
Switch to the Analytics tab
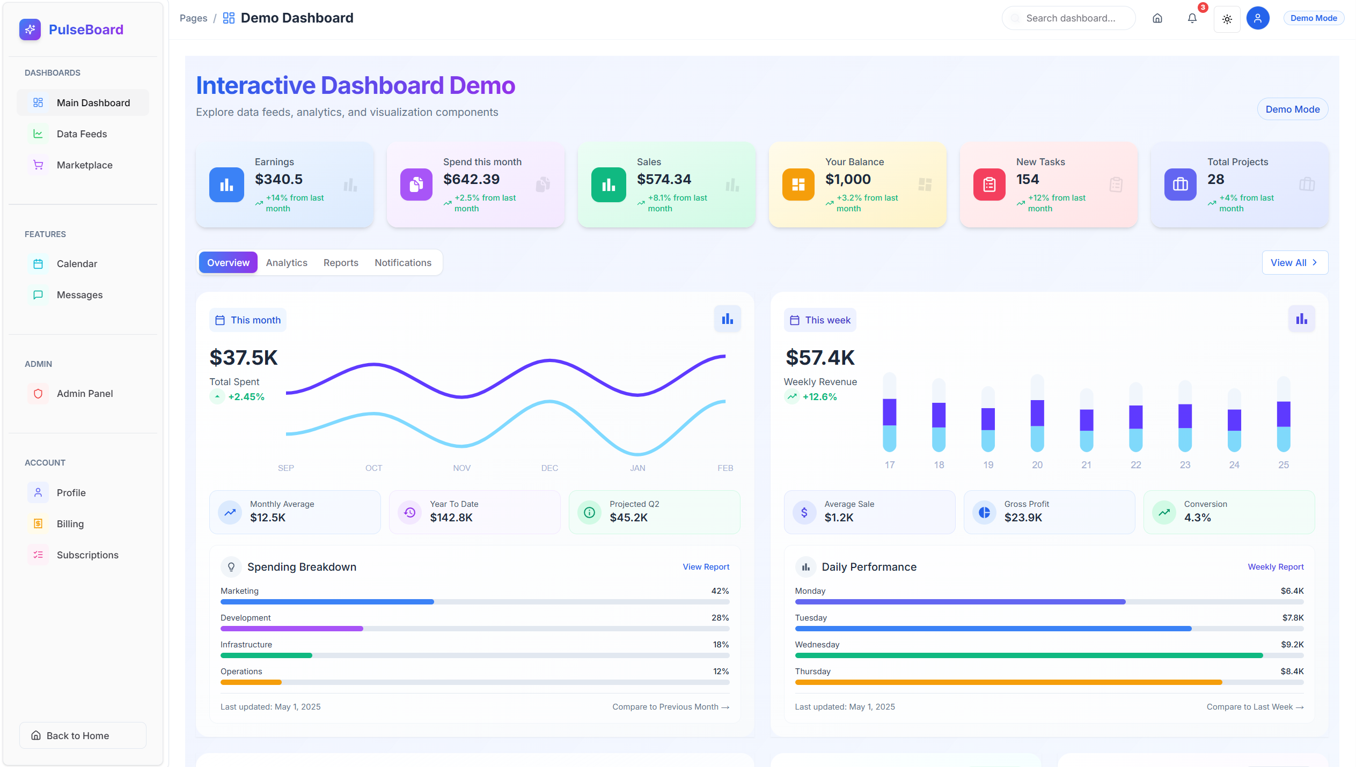[287, 262]
